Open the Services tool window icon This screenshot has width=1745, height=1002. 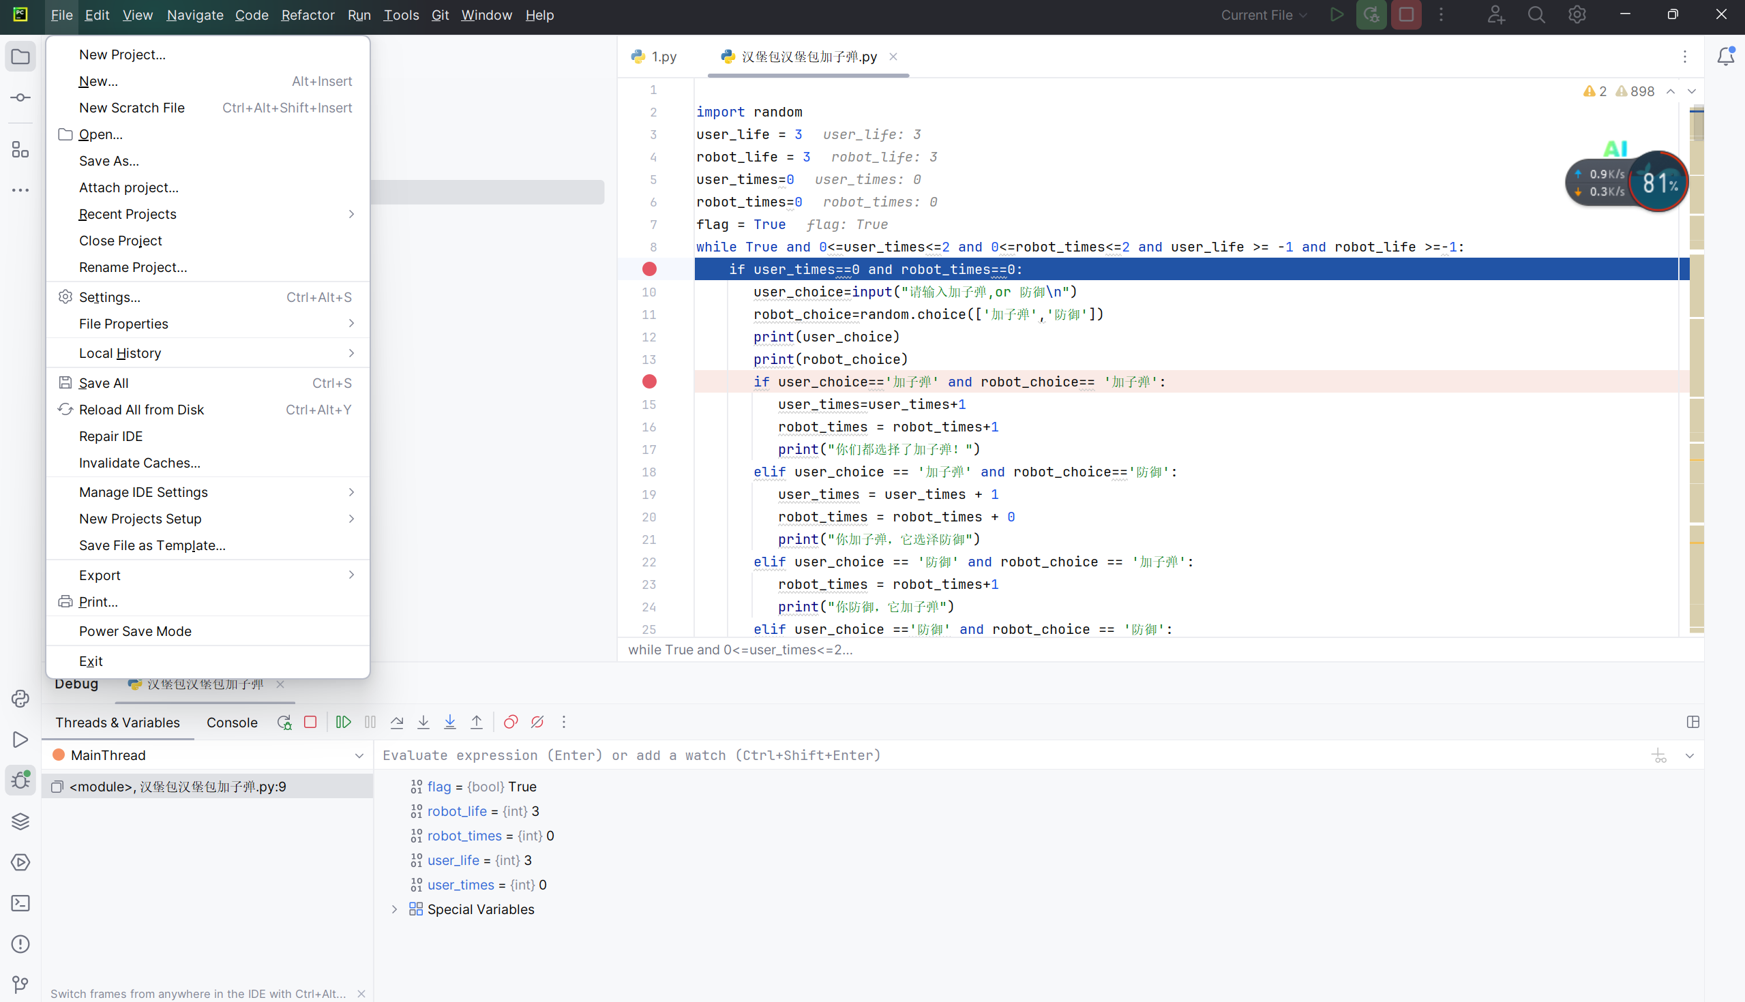coord(20,862)
